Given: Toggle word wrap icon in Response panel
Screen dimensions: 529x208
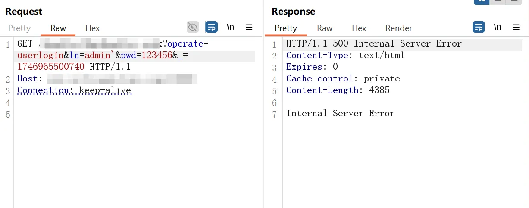Looking at the screenshot, I should (479, 28).
